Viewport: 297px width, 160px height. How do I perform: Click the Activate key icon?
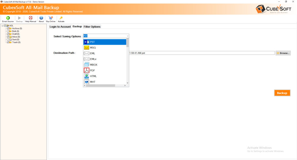click(61, 18)
